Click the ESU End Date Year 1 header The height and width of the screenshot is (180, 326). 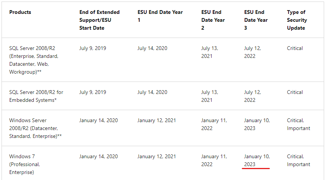click(x=160, y=16)
